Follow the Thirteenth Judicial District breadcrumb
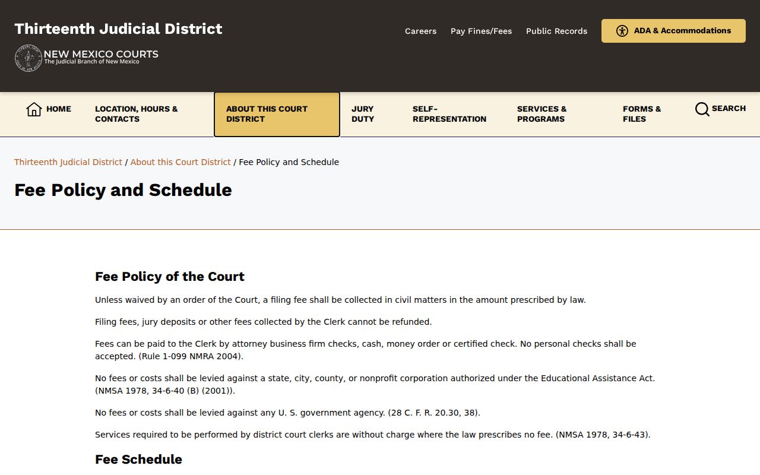Viewport: 760px width, 475px height. 68,162
